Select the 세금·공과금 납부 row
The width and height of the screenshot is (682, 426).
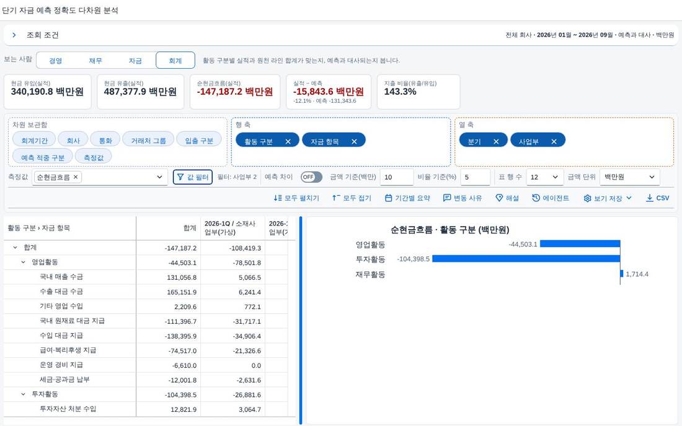(x=146, y=380)
